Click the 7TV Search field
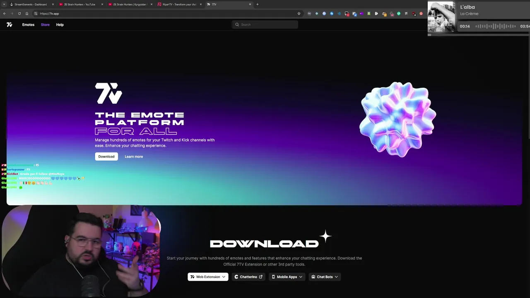 click(x=265, y=24)
